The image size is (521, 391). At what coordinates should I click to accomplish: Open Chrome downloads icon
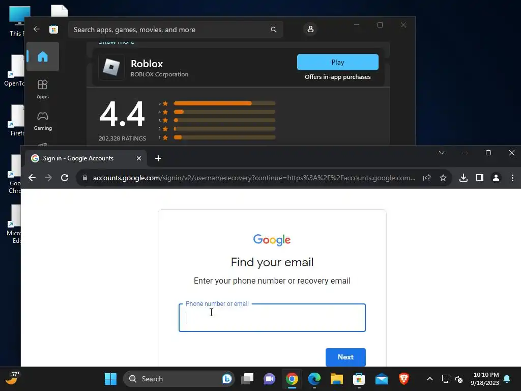pyautogui.click(x=463, y=178)
